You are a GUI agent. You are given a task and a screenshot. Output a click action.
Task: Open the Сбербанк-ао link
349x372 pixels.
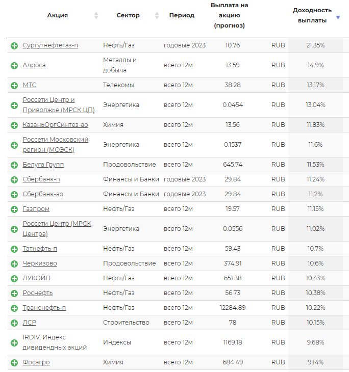43,194
